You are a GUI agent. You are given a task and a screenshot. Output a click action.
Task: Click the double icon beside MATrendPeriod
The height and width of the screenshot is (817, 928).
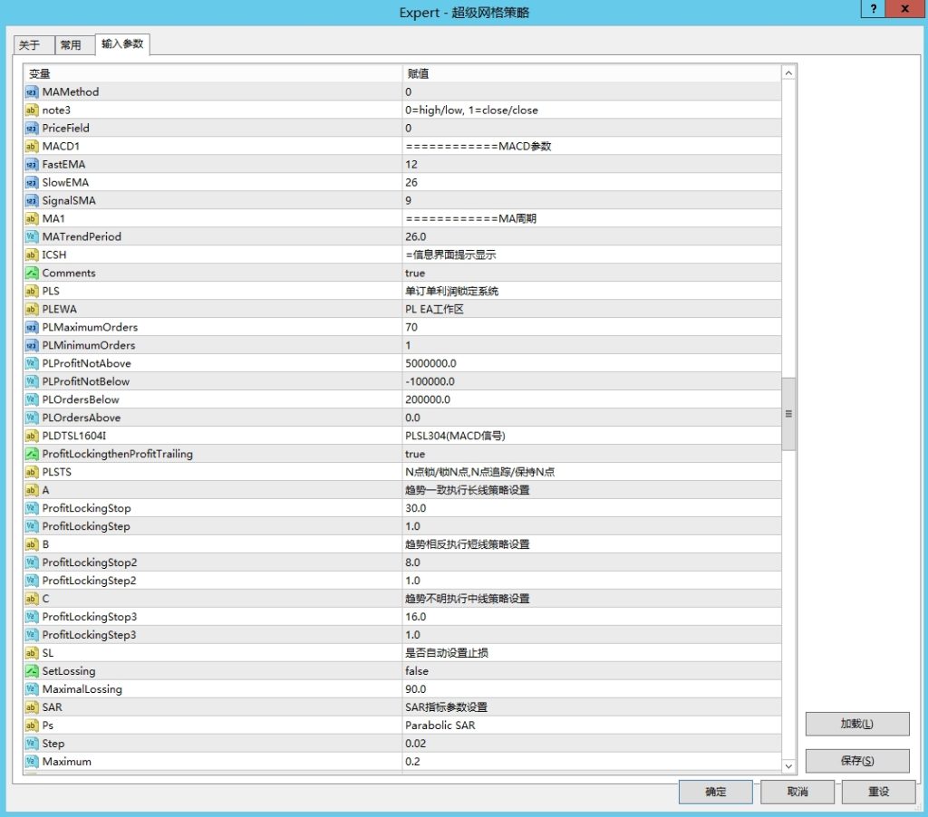(32, 236)
